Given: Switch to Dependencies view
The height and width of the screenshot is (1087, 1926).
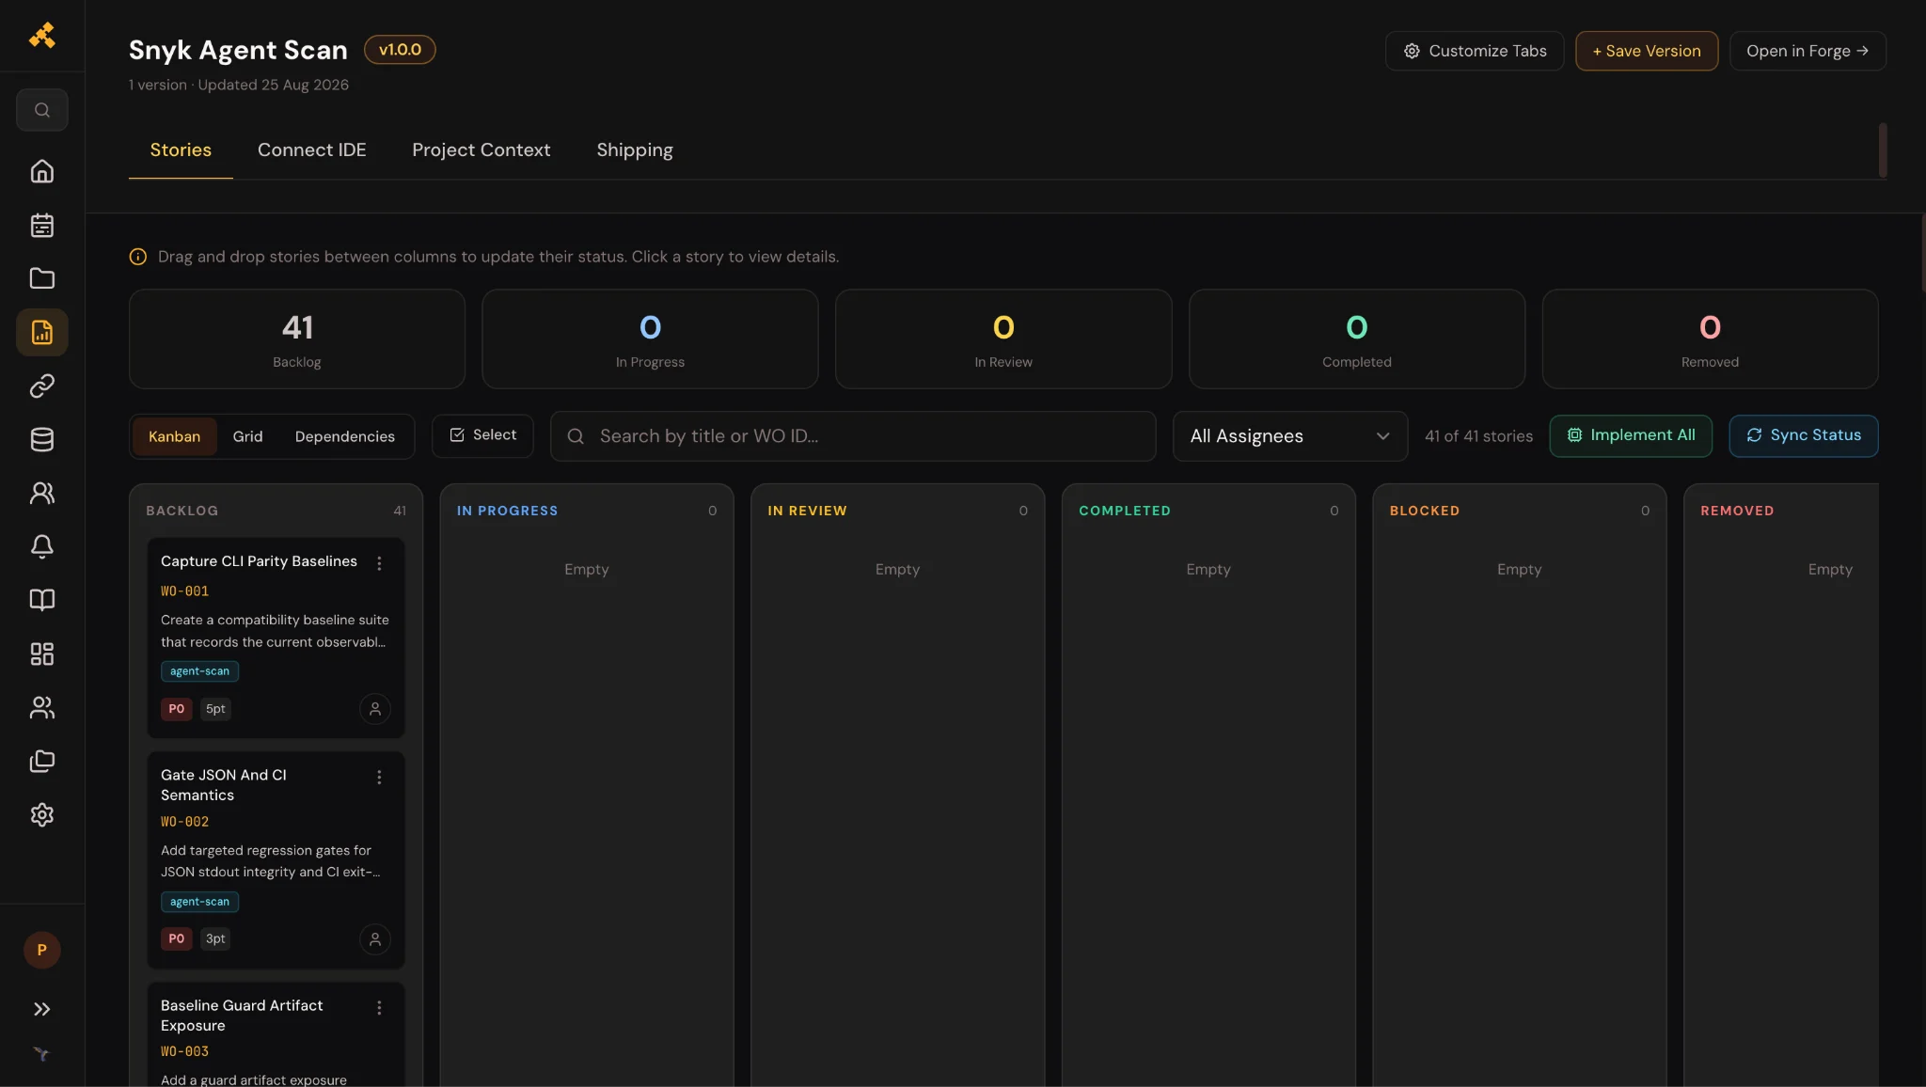Looking at the screenshot, I should (x=345, y=436).
